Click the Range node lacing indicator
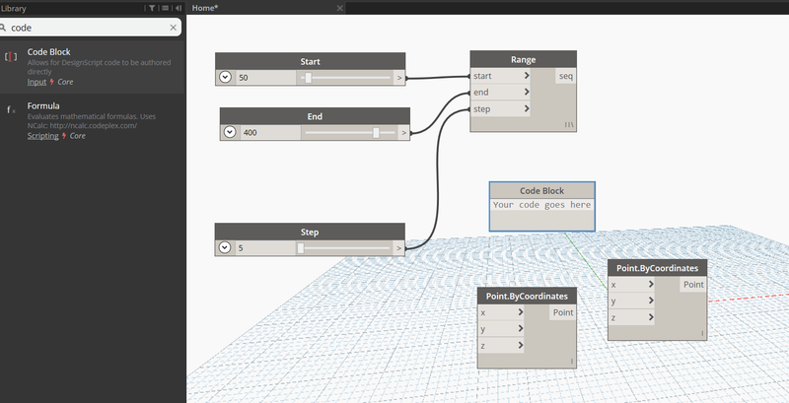This screenshot has width=789, height=403. click(569, 124)
